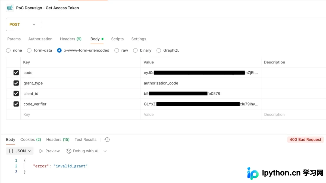Select the x-www-form-urlencoded radio button
This screenshot has width=326, height=183.
click(x=59, y=50)
